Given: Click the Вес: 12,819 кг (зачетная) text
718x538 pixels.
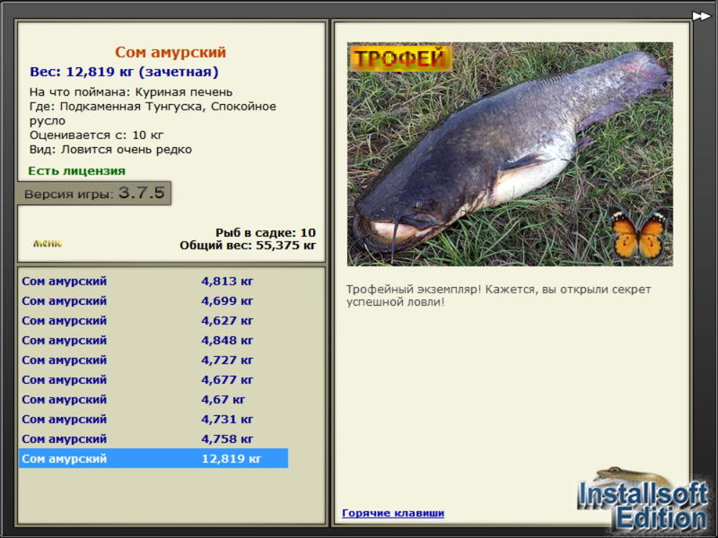Looking at the screenshot, I should (x=124, y=72).
